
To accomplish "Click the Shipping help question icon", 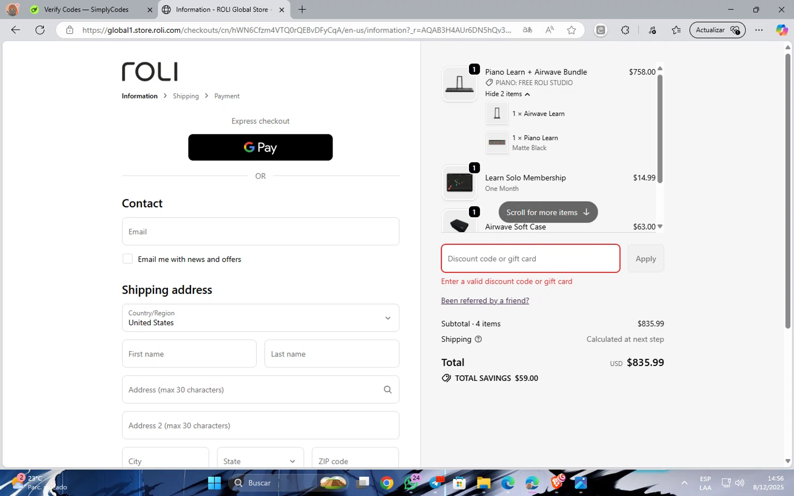I will pyautogui.click(x=479, y=339).
